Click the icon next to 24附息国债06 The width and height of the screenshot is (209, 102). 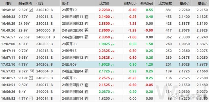pyautogui.click(x=86, y=92)
